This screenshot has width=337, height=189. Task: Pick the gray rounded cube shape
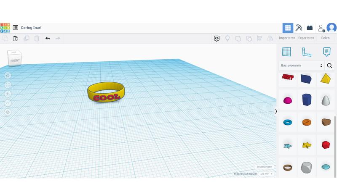coord(307,167)
